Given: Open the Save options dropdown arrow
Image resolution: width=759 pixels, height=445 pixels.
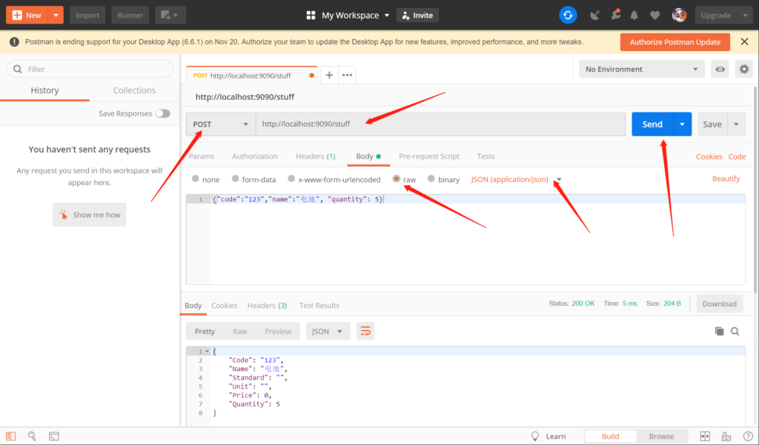Looking at the screenshot, I should (736, 124).
